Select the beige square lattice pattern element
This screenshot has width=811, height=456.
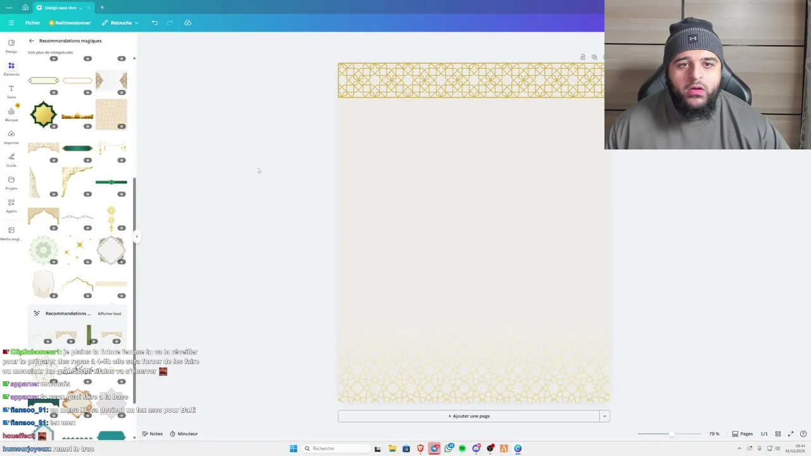tap(112, 114)
